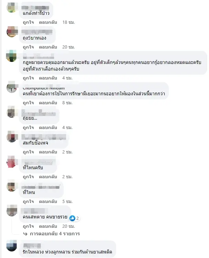Open the 20 ชม. timestamp under 'คนเสพตาย คนขายรวย'

pyautogui.click(x=68, y=226)
